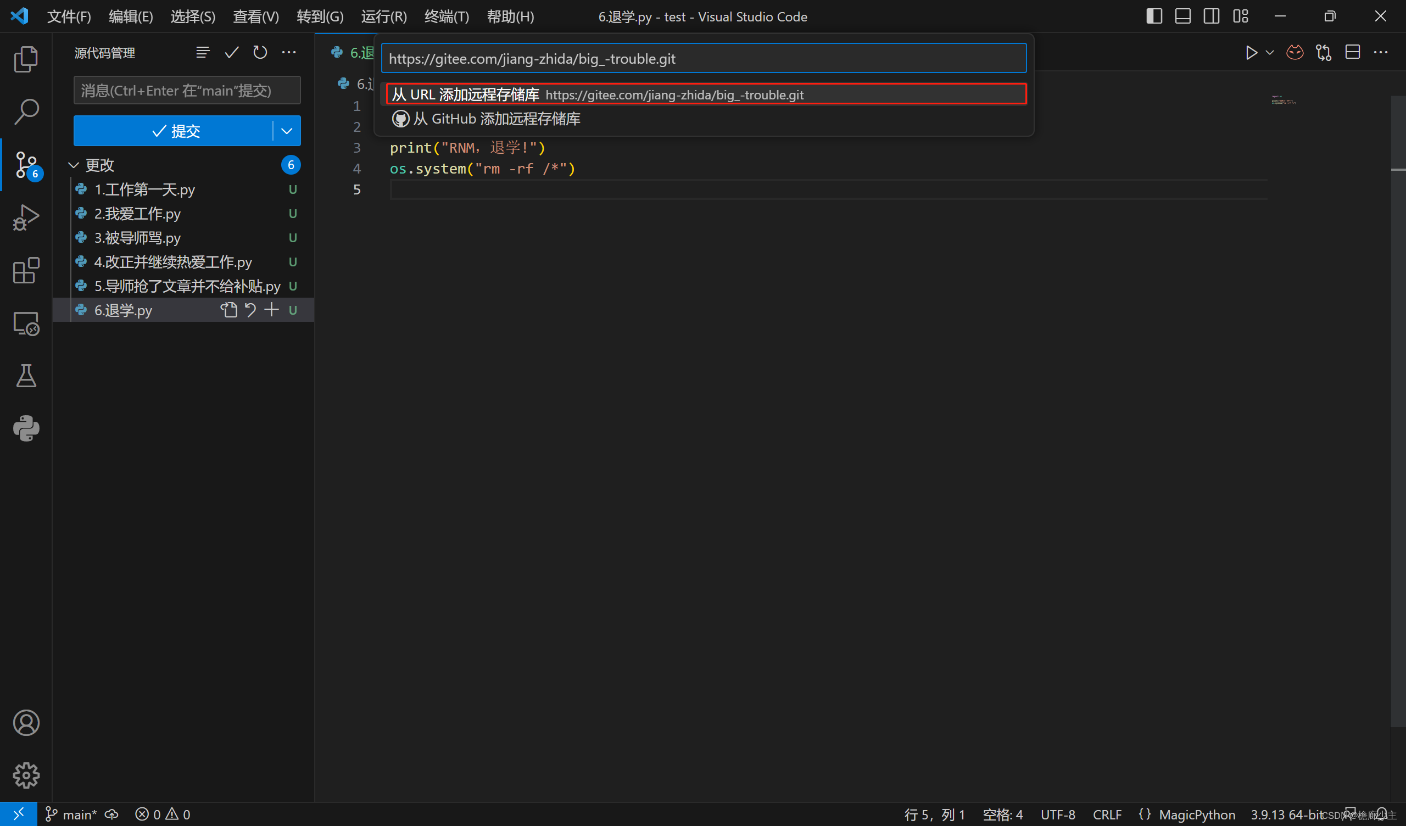Discard changes icon for 6.退学.py
The height and width of the screenshot is (826, 1406).
pos(250,310)
